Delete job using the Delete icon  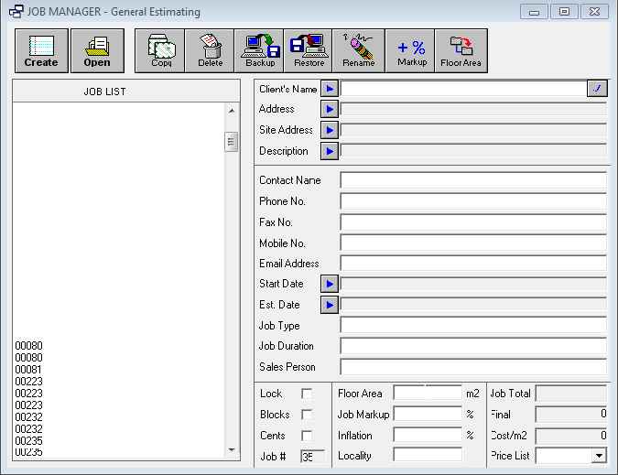[210, 50]
